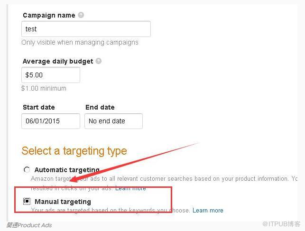The image size is (305, 231).
Task: Open Learn more link under Manual targeting
Action: tap(208, 211)
